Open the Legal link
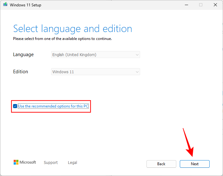The height and width of the screenshot is (176, 223). pos(72,163)
